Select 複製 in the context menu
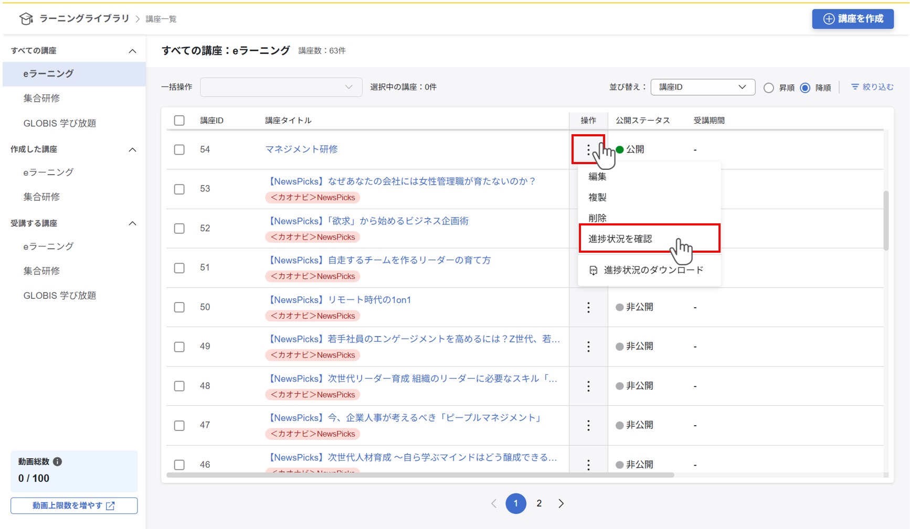Image resolution: width=910 pixels, height=529 pixels. [598, 198]
